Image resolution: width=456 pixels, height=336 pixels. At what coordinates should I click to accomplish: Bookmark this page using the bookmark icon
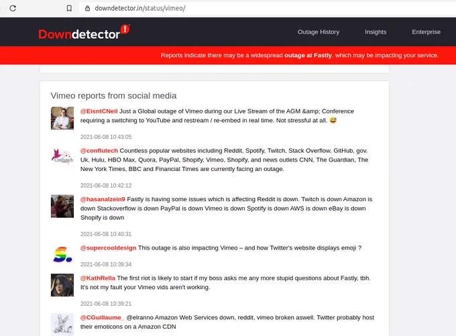click(69, 8)
